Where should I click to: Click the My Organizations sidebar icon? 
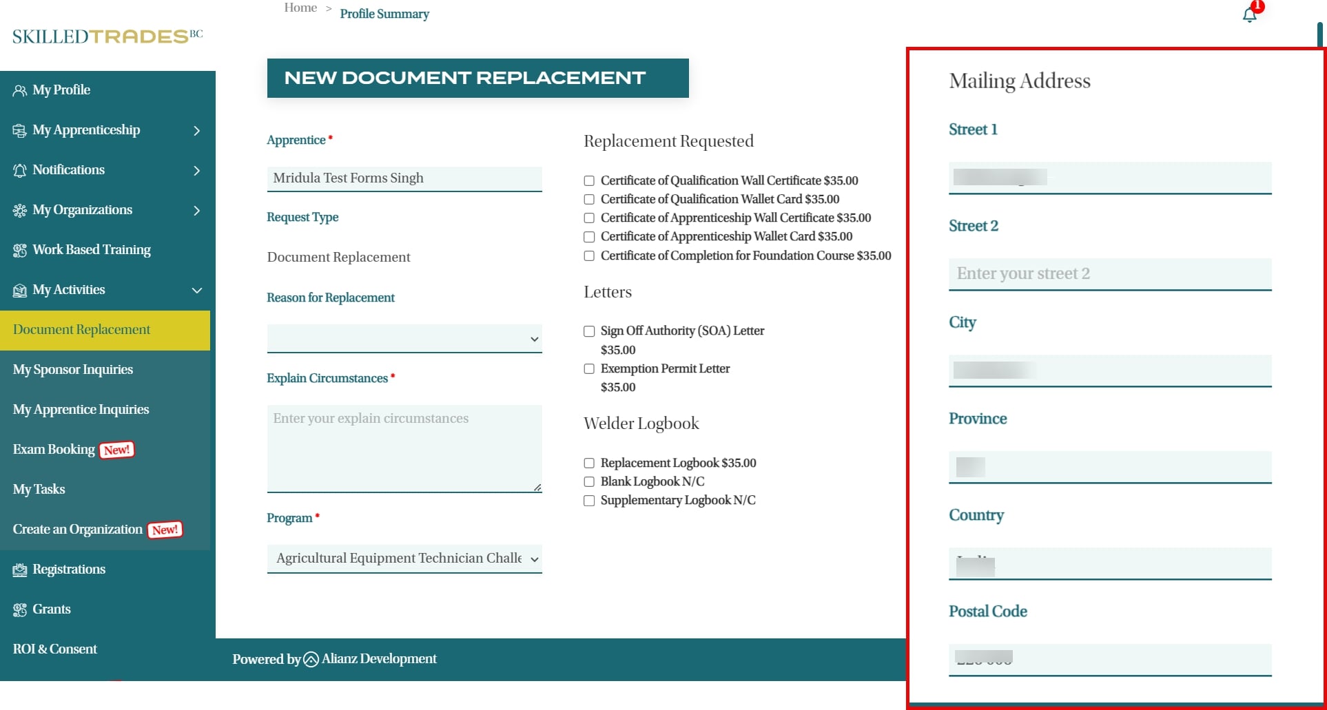20,211
